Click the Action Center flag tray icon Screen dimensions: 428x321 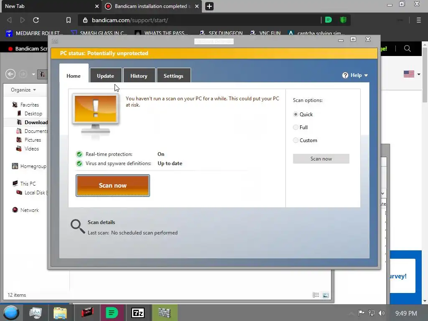point(362,313)
